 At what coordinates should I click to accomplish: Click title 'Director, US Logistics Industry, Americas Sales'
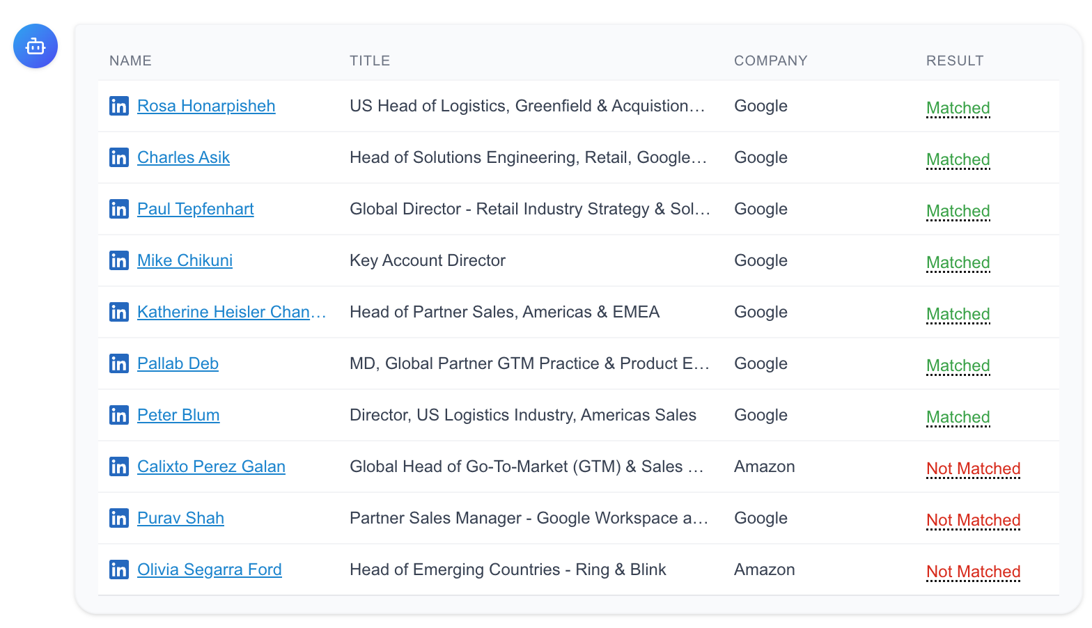pyautogui.click(x=523, y=415)
